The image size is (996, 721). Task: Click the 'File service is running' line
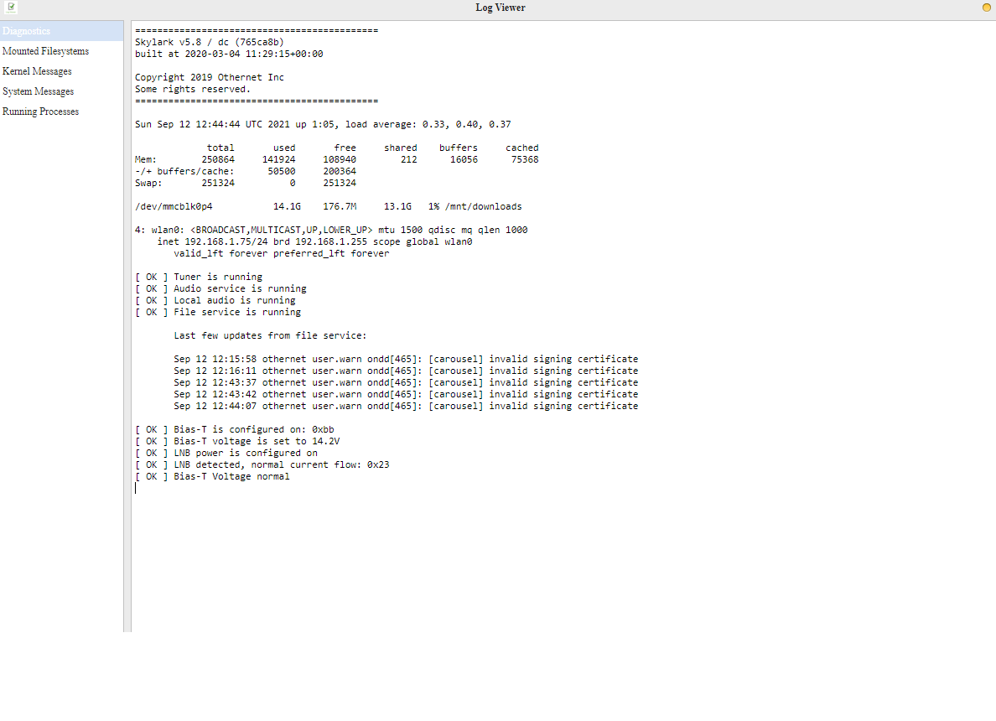218,312
